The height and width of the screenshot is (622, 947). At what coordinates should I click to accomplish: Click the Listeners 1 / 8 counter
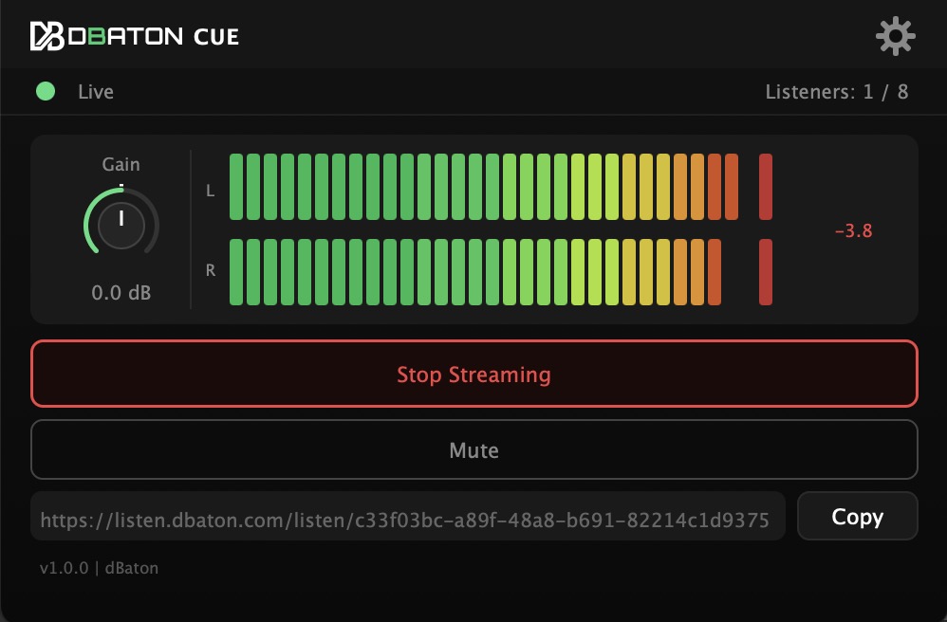point(837,92)
